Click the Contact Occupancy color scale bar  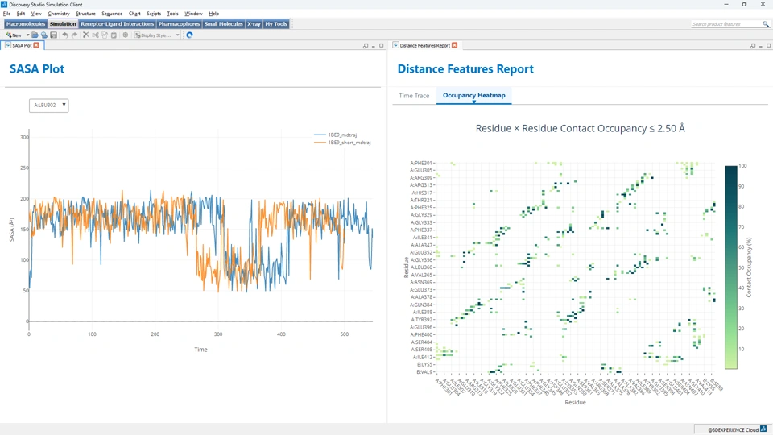pyautogui.click(x=730, y=266)
